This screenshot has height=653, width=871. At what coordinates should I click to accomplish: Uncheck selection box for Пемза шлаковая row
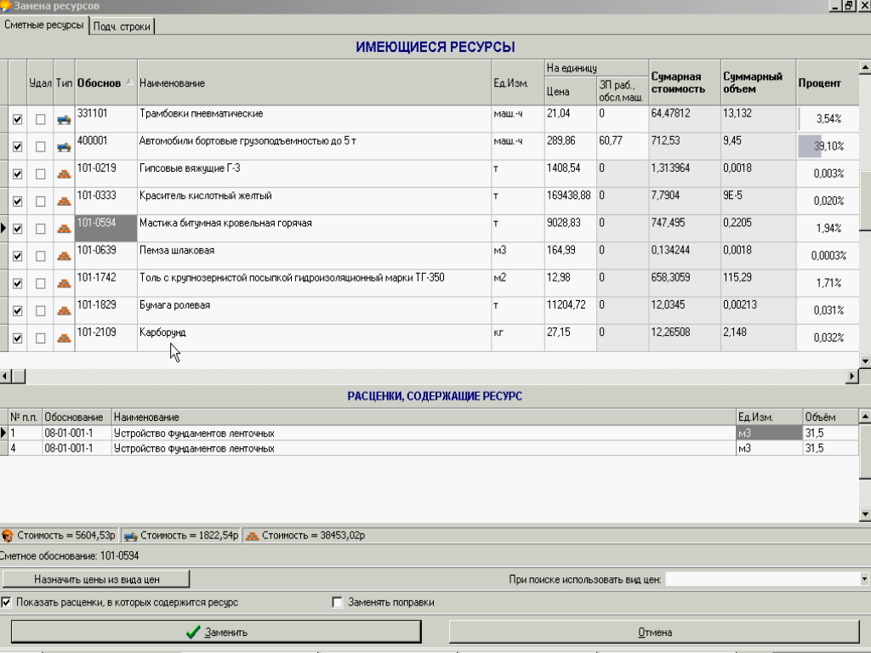click(x=17, y=256)
